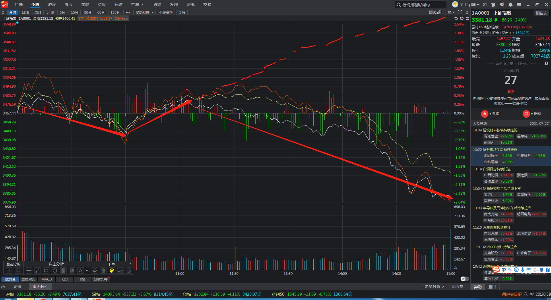Click the user avatar icon
Screen dimensions: 551x300
[x=455, y=4]
